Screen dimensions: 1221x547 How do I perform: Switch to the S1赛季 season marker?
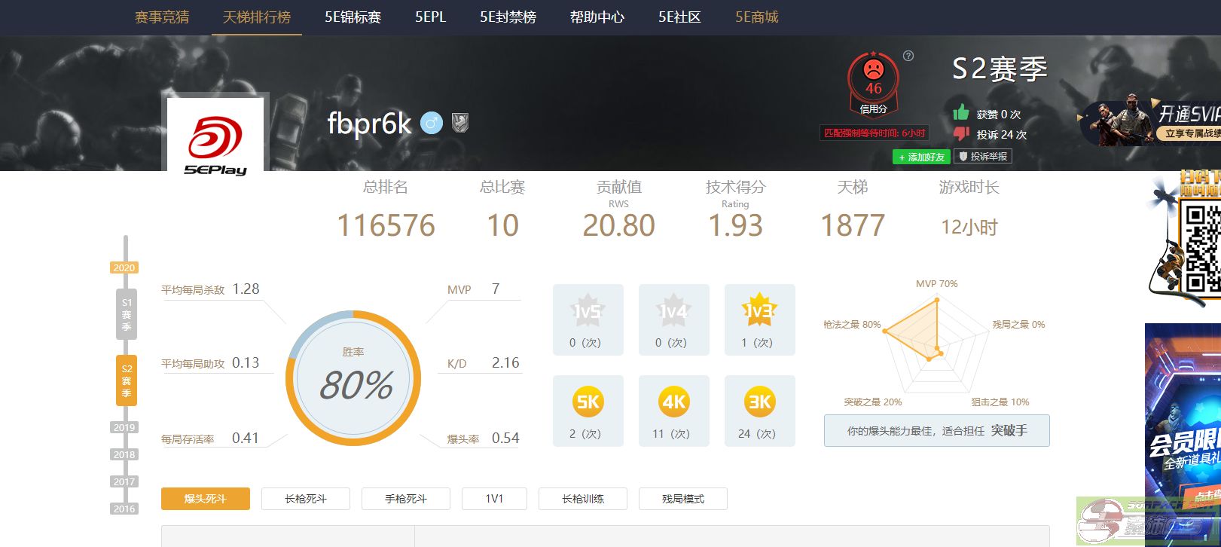click(127, 314)
